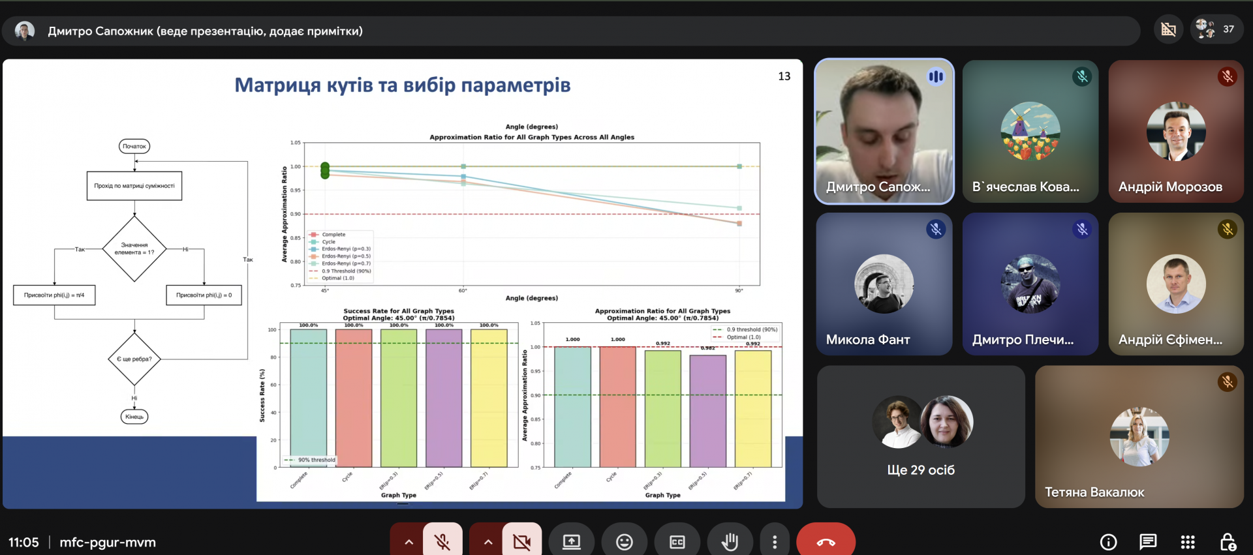Open the emoji reactions picker
Image resolution: width=1253 pixels, height=555 pixels.
625,542
